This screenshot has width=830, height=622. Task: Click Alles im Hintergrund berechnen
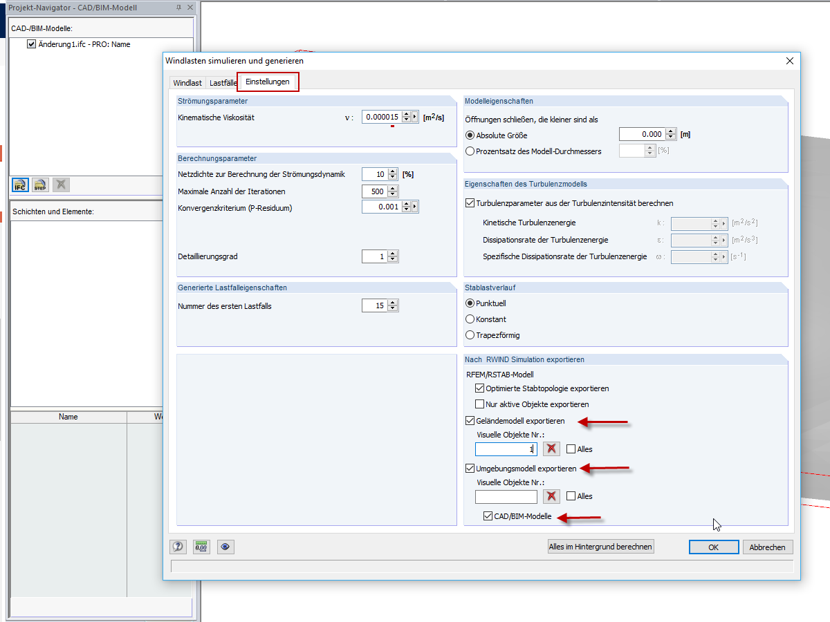pos(600,546)
